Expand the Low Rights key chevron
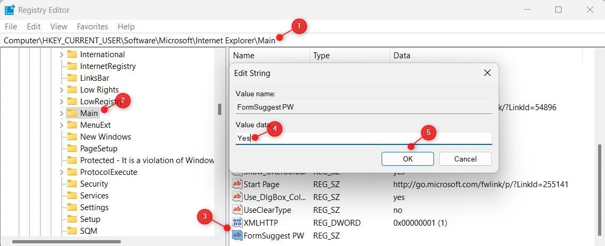The image size is (605, 246). click(x=61, y=90)
